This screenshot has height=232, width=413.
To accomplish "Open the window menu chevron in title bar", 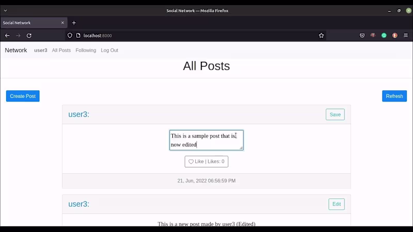I will tap(5, 10).
